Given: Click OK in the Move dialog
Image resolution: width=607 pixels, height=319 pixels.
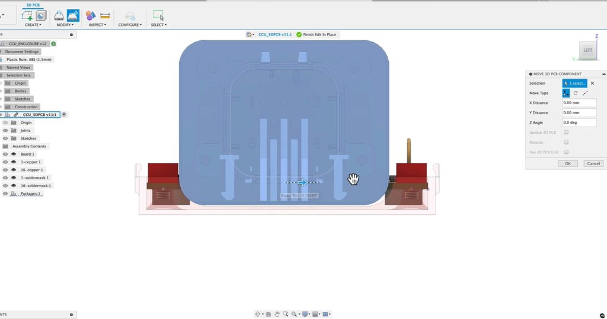Looking at the screenshot, I should 567,163.
